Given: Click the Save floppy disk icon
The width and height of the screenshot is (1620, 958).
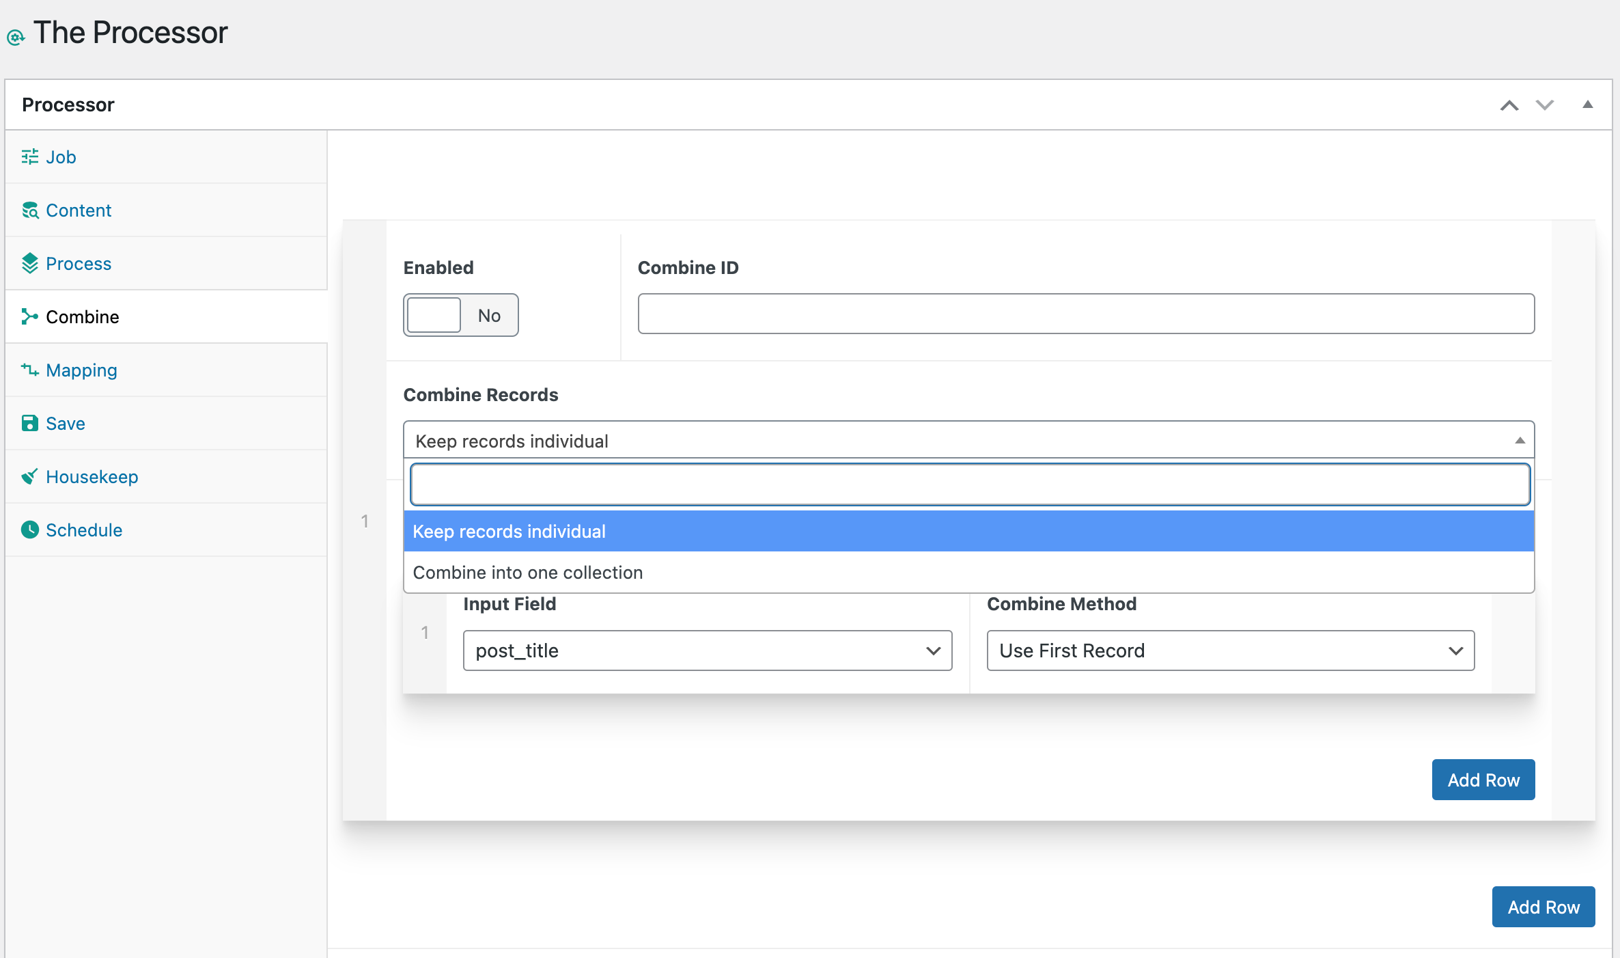Looking at the screenshot, I should click(29, 424).
